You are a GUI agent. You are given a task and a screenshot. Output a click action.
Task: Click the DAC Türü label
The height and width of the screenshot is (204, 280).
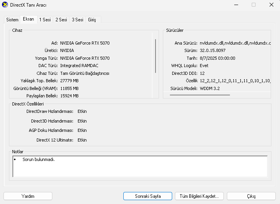click(48, 66)
